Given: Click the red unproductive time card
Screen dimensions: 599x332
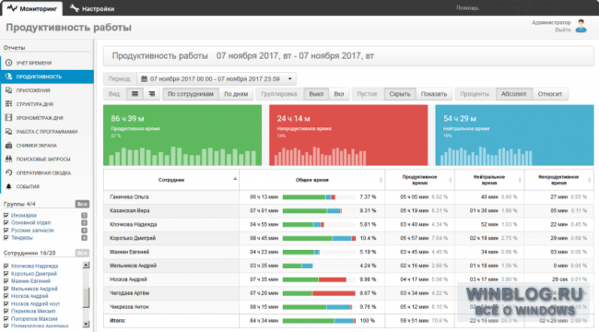Looking at the screenshot, I should coord(348,136).
